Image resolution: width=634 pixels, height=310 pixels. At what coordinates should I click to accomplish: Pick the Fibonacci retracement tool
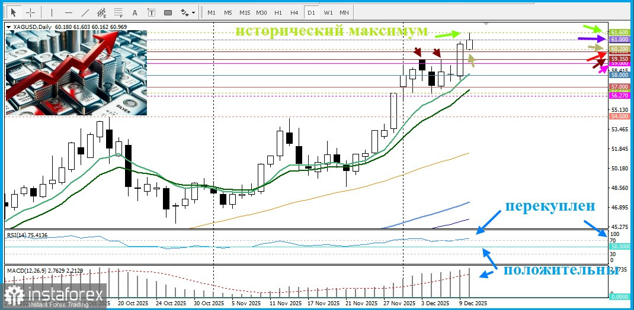point(119,12)
